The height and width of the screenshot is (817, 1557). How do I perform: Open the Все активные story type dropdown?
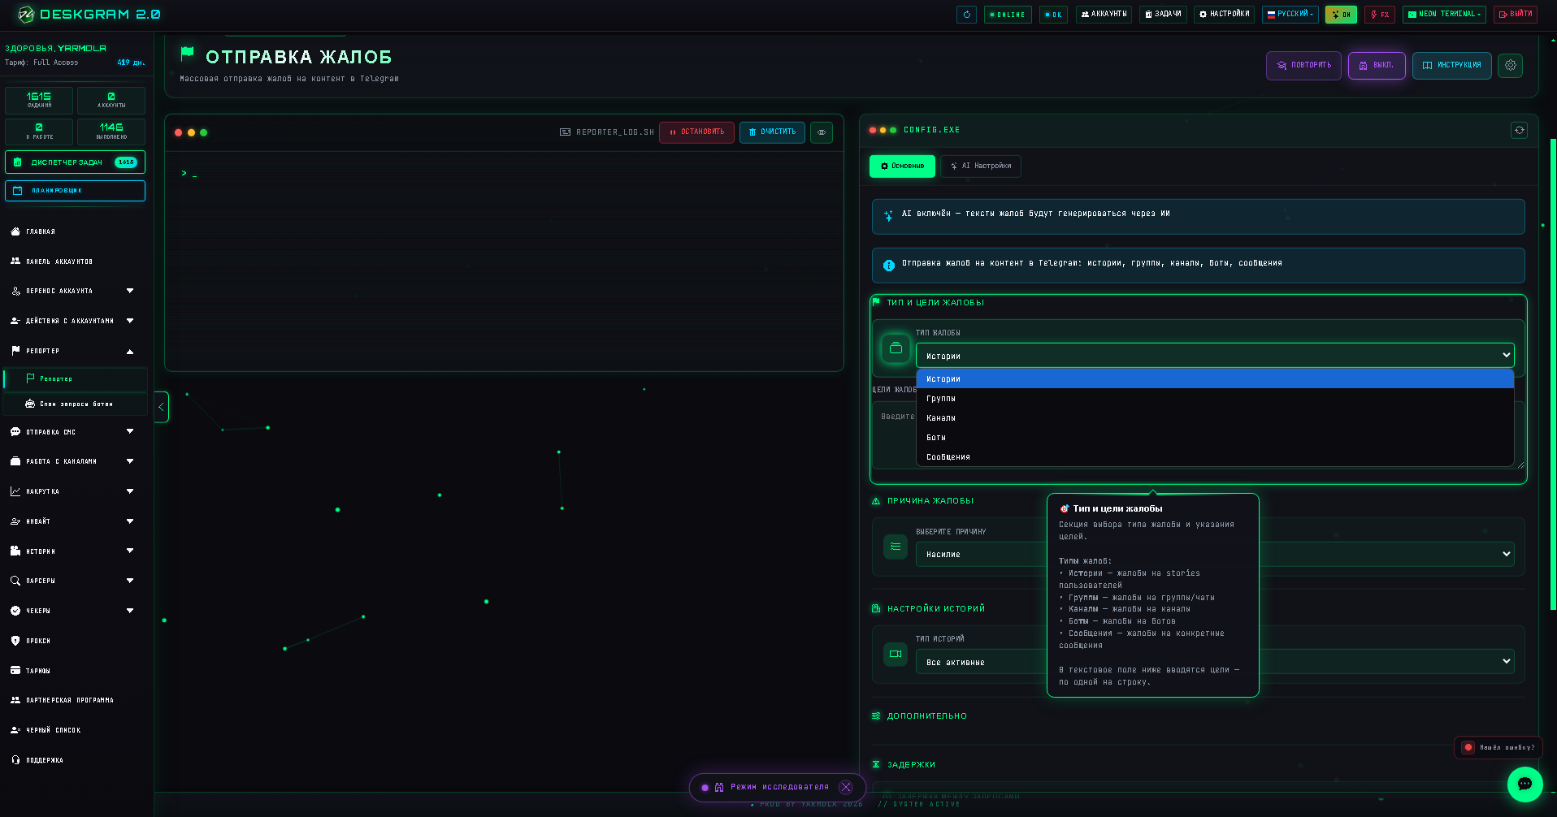(x=1215, y=662)
